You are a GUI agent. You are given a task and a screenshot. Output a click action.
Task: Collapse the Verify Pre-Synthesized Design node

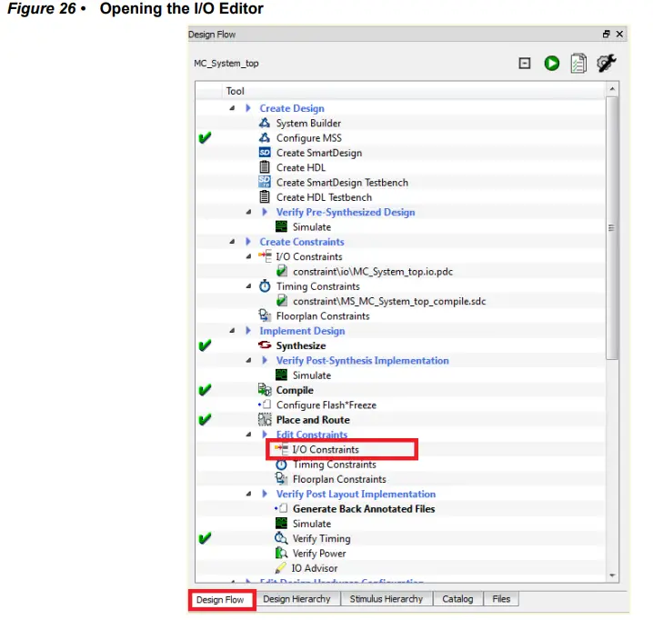pos(248,212)
